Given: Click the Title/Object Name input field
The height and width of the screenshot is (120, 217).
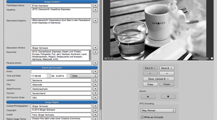Looking at the screenshot, I should click(61, 5).
